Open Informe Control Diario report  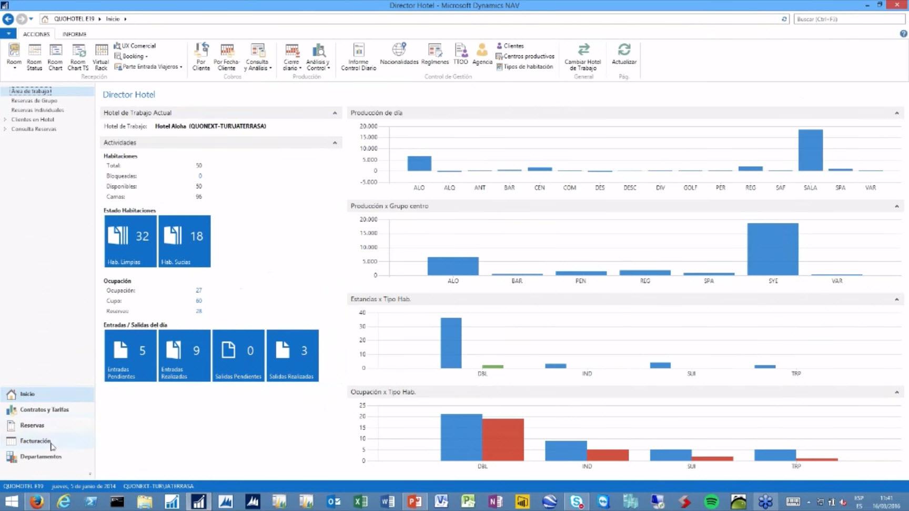click(x=358, y=57)
